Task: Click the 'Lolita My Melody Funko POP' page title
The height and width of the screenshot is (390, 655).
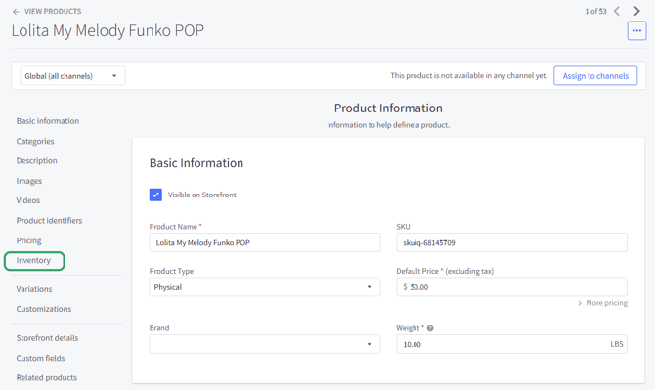Action: click(108, 30)
